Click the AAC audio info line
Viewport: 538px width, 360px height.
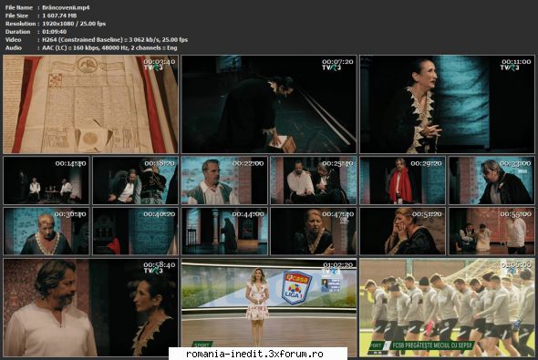[109, 48]
